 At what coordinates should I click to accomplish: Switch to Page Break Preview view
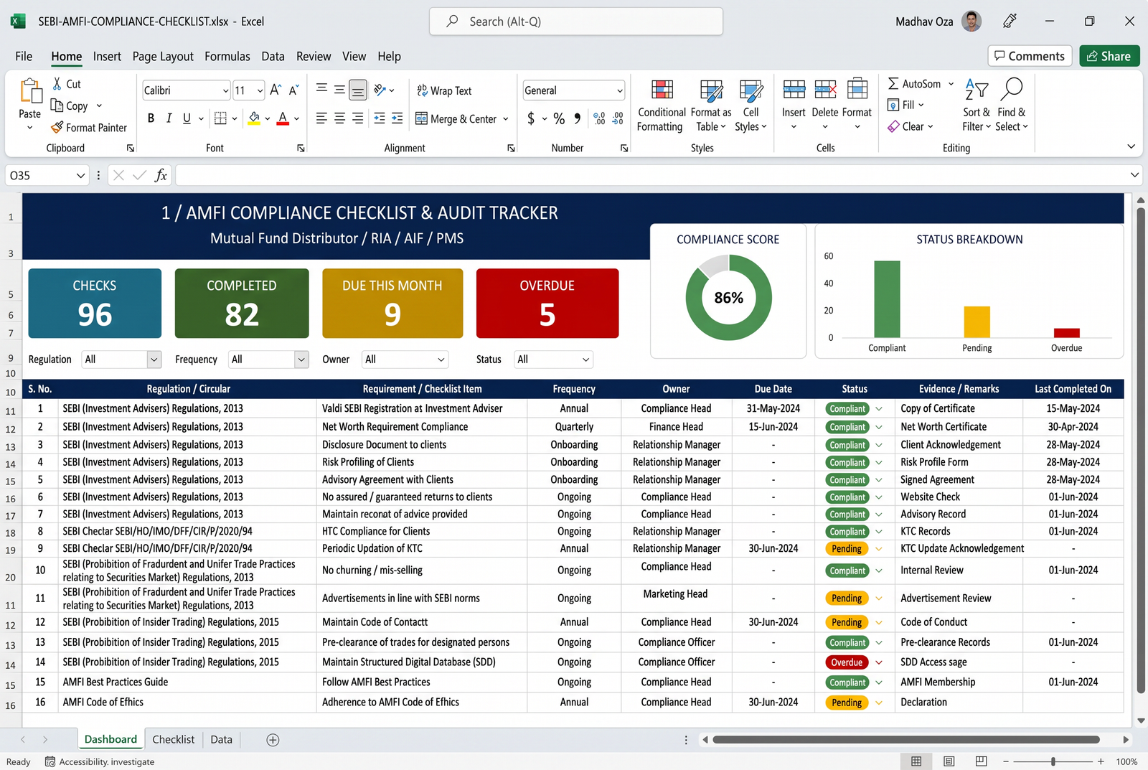(x=982, y=761)
